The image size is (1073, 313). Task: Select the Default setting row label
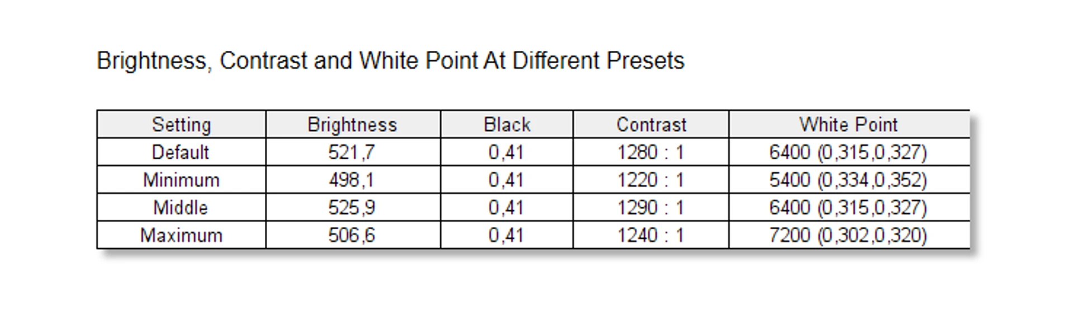pos(181,152)
